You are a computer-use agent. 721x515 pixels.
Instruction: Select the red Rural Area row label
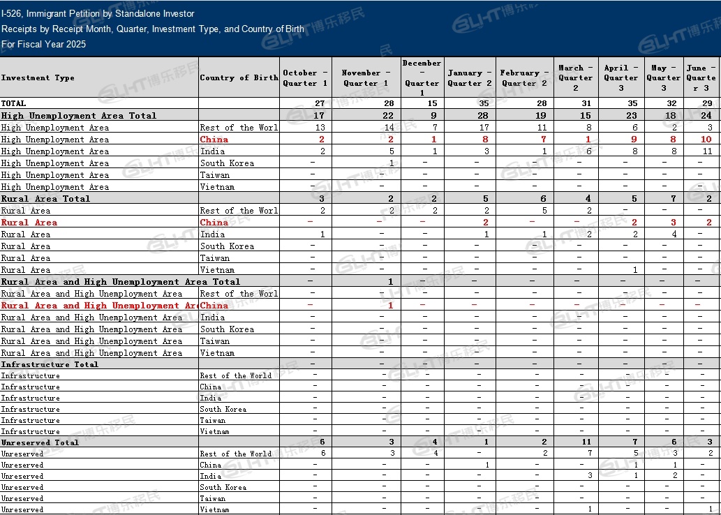(29, 222)
